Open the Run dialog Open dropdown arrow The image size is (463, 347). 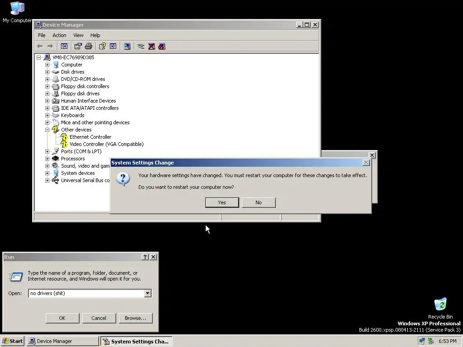(x=148, y=293)
